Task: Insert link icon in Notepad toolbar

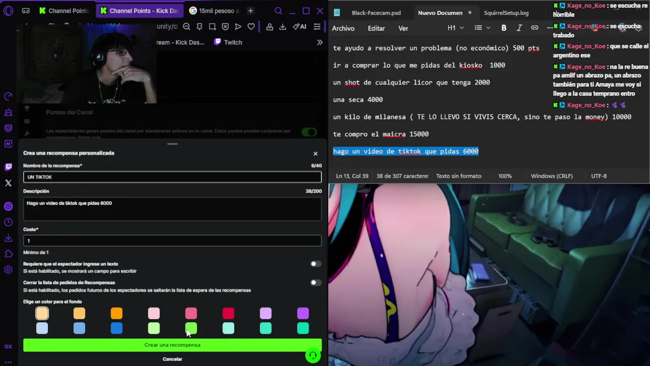Action: click(534, 28)
